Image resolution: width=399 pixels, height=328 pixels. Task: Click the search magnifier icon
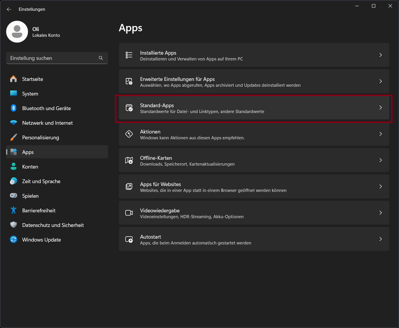(101, 58)
